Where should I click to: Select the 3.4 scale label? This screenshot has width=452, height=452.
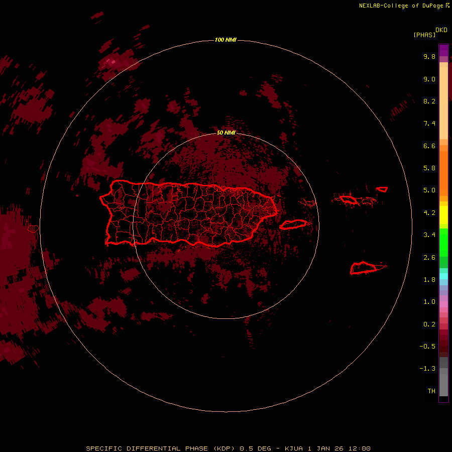tap(429, 235)
